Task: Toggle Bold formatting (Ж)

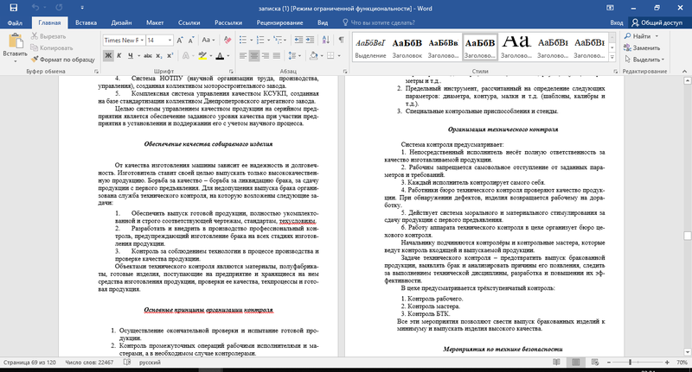Action: (x=108, y=57)
